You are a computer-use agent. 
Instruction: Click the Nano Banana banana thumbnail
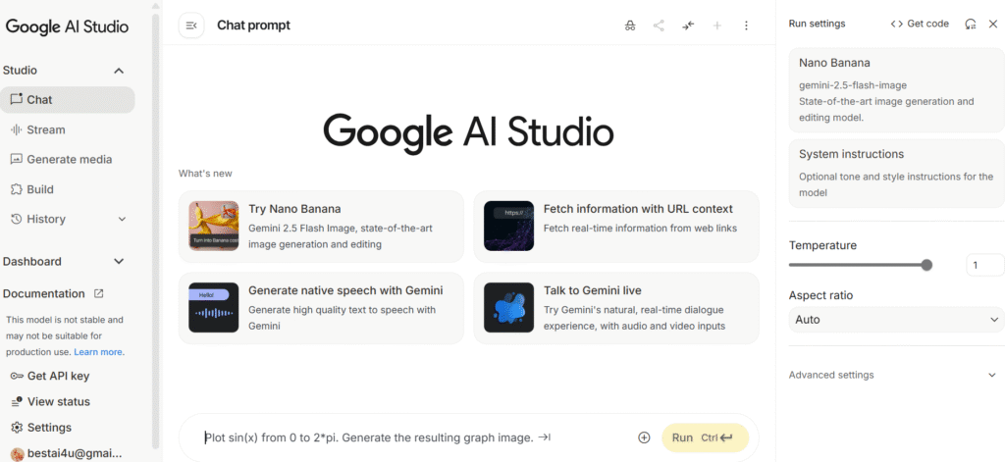213,226
